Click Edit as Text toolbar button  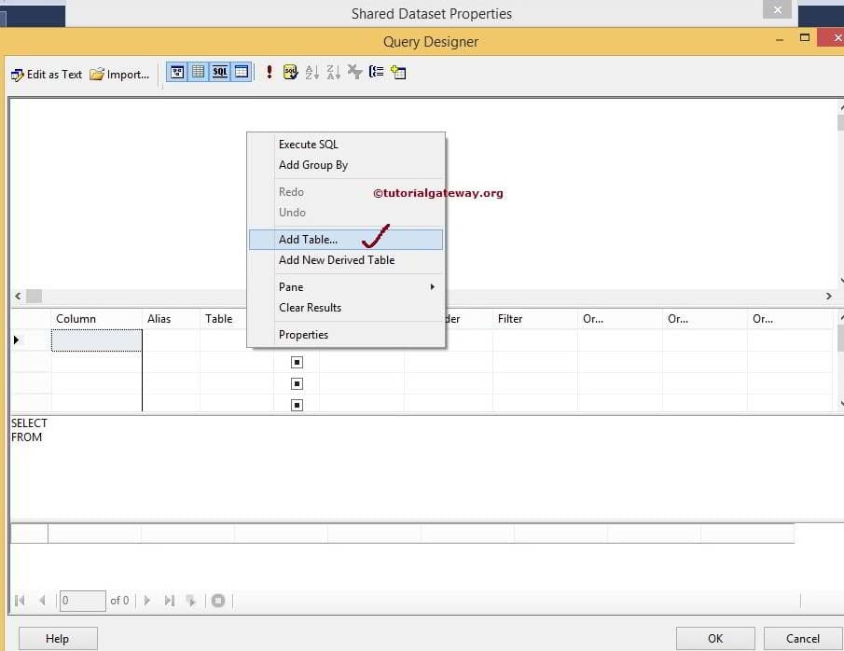(47, 75)
